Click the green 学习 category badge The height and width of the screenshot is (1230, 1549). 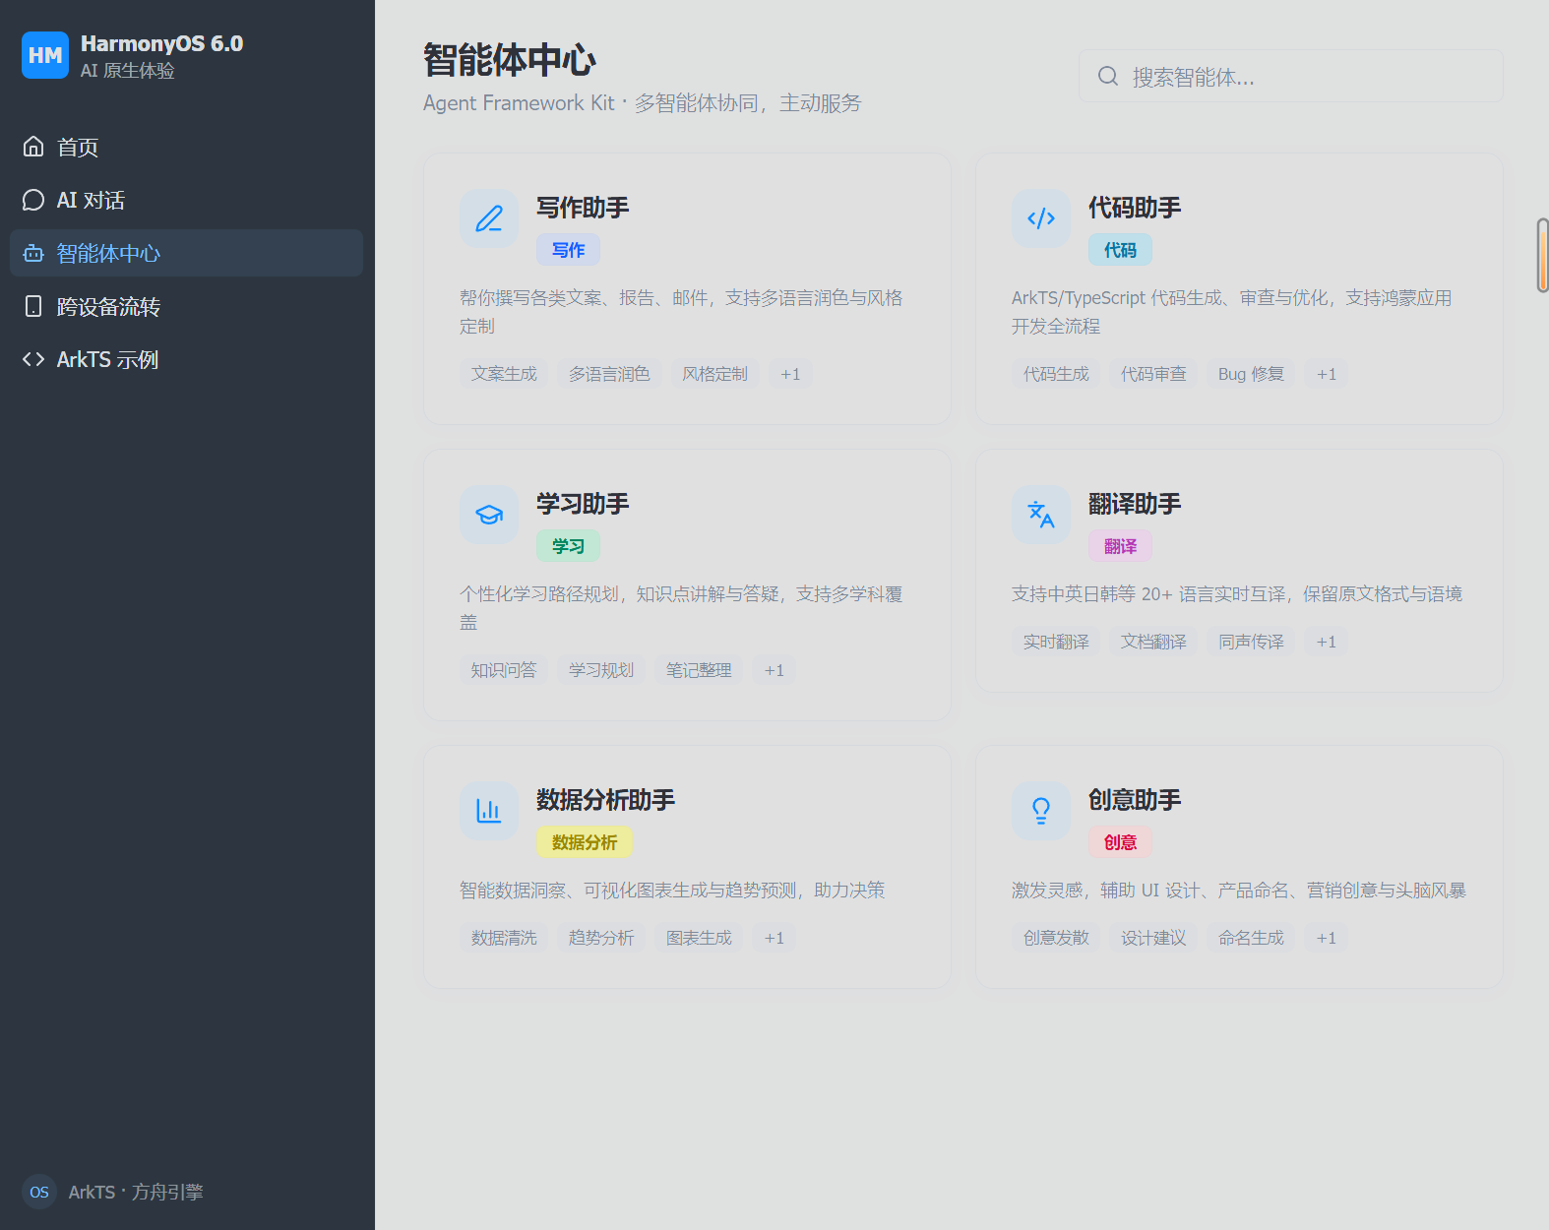click(x=568, y=546)
